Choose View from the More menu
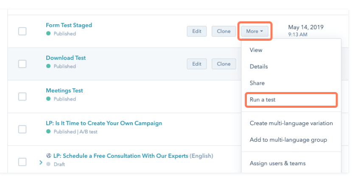 tap(256, 50)
